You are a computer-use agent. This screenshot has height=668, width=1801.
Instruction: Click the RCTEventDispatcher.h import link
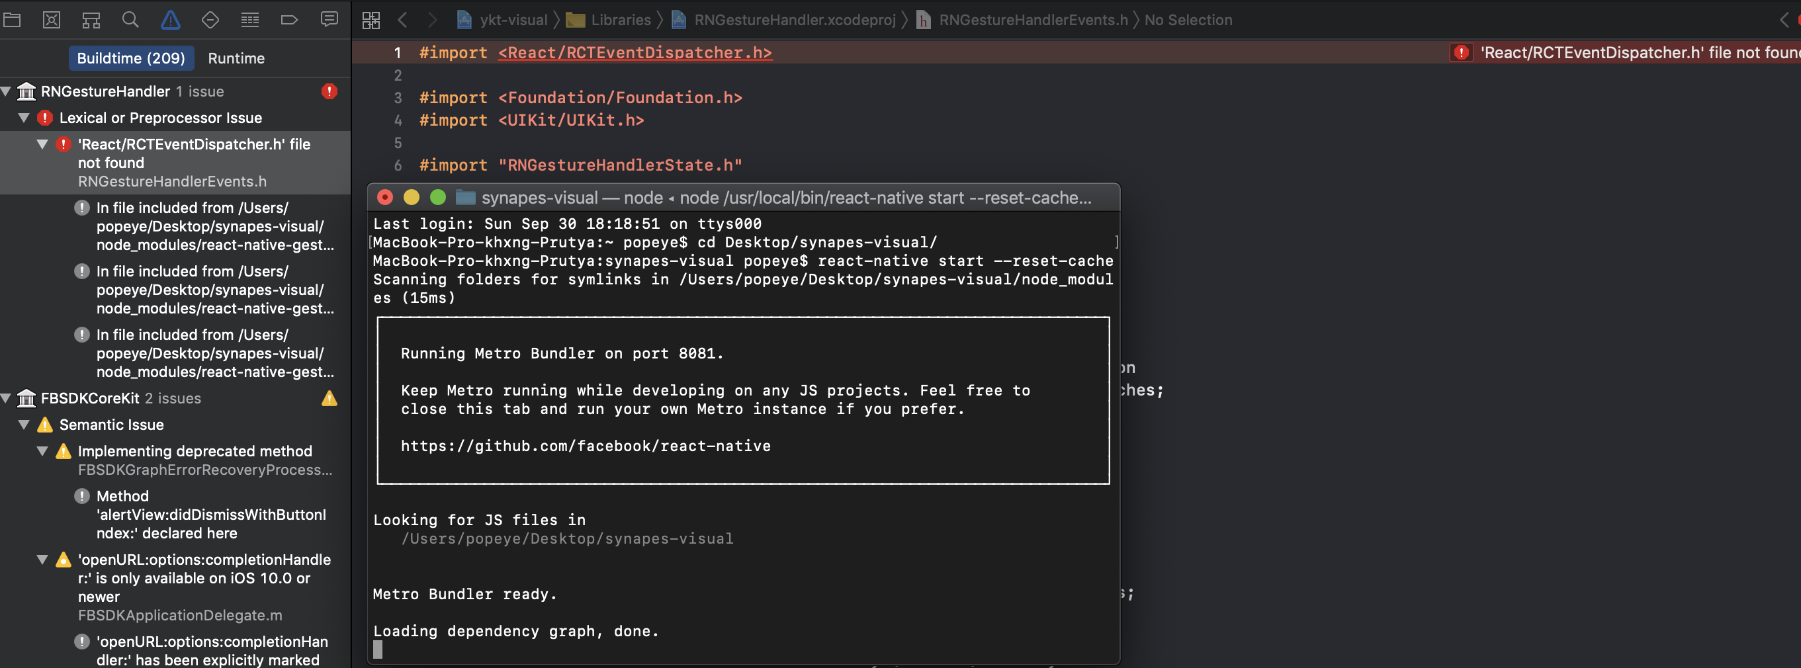tap(633, 52)
